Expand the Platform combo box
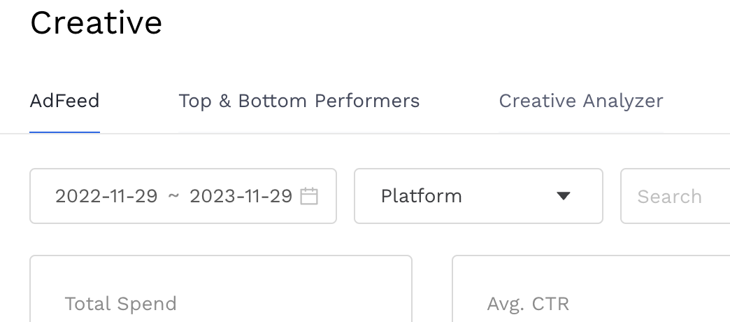This screenshot has height=322, width=730. [x=478, y=196]
